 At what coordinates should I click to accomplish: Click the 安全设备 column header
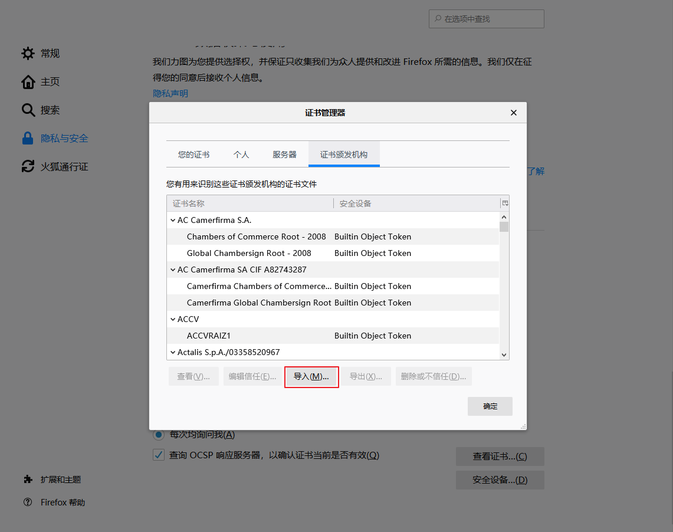click(x=417, y=203)
